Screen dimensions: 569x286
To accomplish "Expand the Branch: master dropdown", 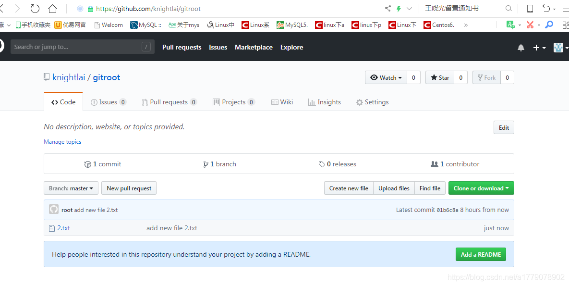I will point(71,188).
